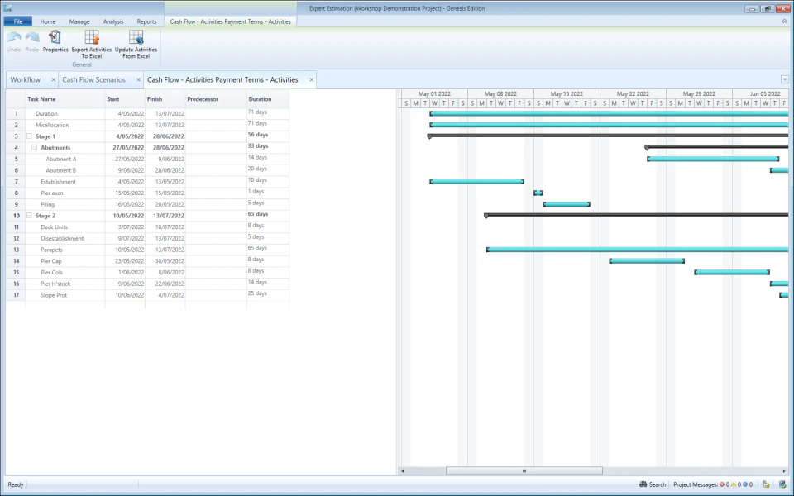
Task: Click the horizontal scrollbar of the Gantt chart
Action: pos(524,470)
